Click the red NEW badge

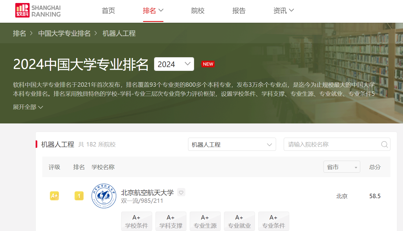[208, 64]
